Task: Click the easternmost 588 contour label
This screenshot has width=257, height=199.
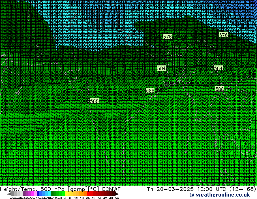Action: tap(220, 89)
